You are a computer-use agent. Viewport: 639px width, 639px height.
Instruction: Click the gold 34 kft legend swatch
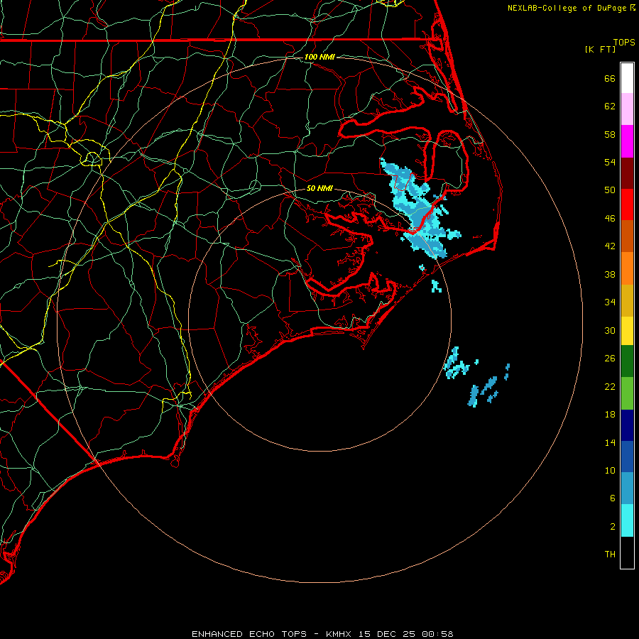point(627,300)
